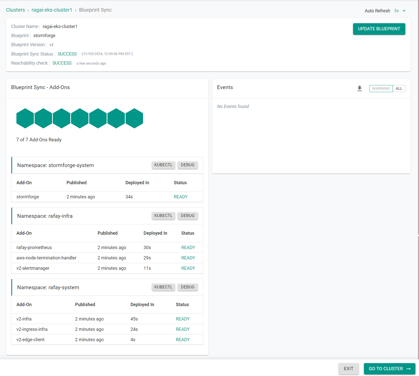The width and height of the screenshot is (419, 376).
Task: Click the 45s deployed time for v2-infra
Action: [134, 319]
